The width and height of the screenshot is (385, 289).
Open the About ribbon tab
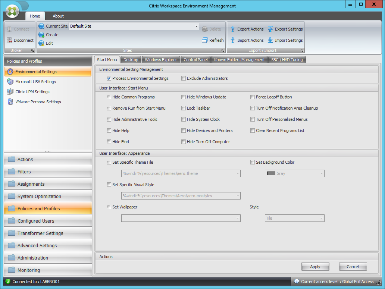coord(58,16)
